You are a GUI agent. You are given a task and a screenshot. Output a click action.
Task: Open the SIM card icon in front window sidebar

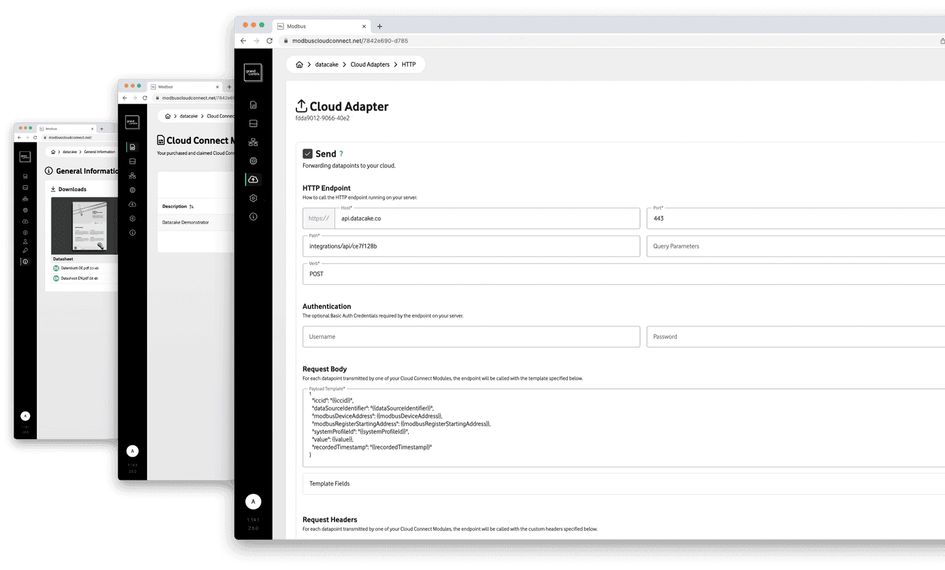pyautogui.click(x=253, y=105)
